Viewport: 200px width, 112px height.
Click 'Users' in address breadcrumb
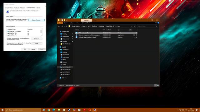[x=84, y=26]
